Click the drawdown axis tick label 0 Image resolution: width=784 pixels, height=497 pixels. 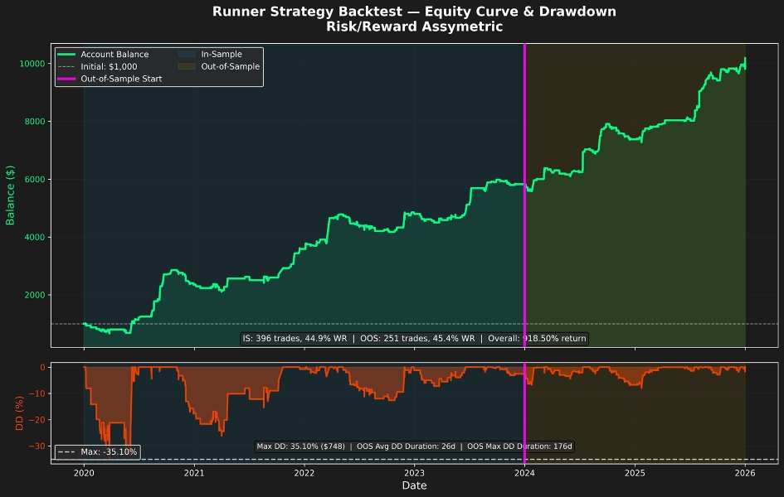pyautogui.click(x=42, y=368)
